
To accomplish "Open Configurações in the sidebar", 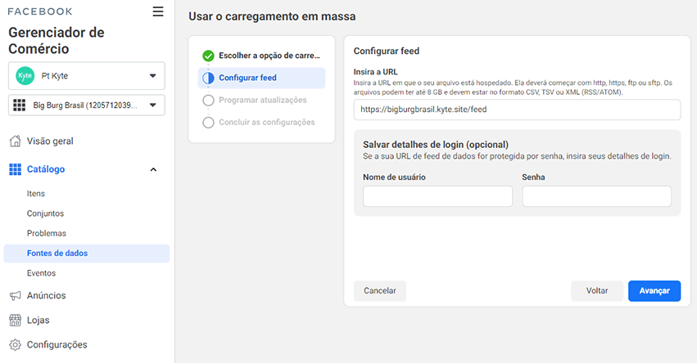I will 57,345.
